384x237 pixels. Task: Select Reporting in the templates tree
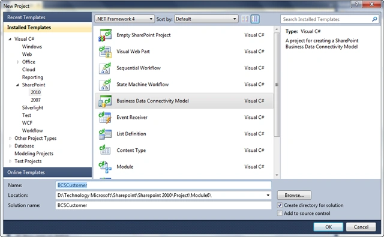32,77
